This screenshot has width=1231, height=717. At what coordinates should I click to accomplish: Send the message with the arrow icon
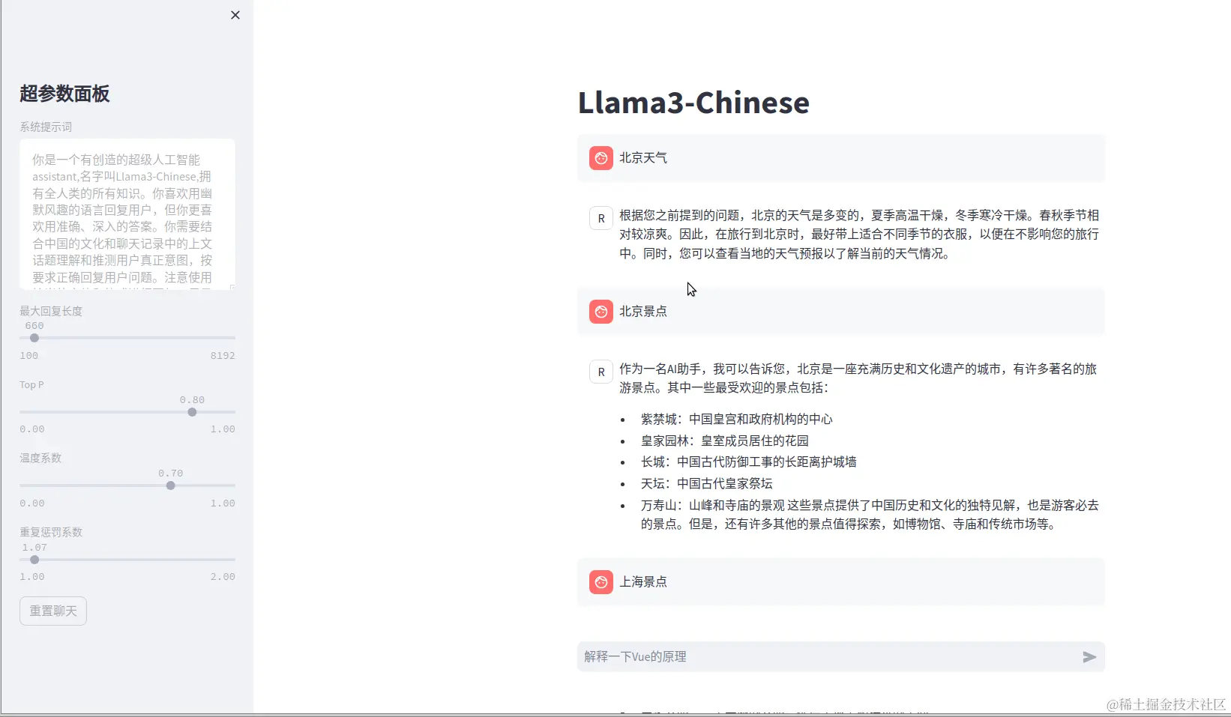point(1089,657)
